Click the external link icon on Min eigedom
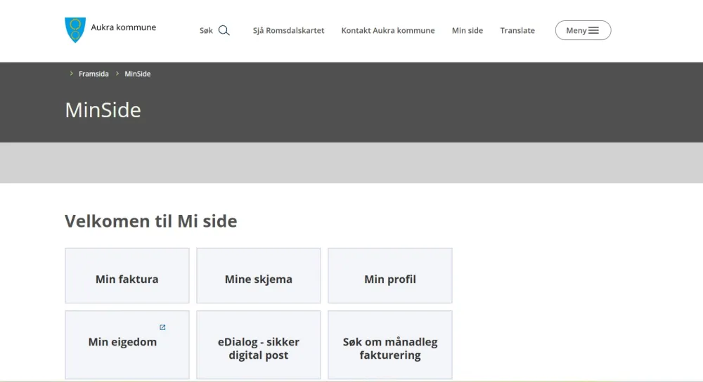This screenshot has width=703, height=382. [162, 327]
